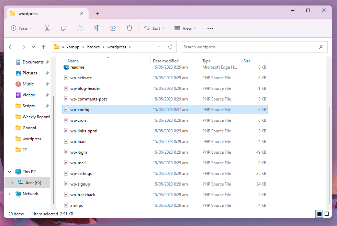Expand Network tree node
337x226 pixels.
pyautogui.click(x=10, y=193)
